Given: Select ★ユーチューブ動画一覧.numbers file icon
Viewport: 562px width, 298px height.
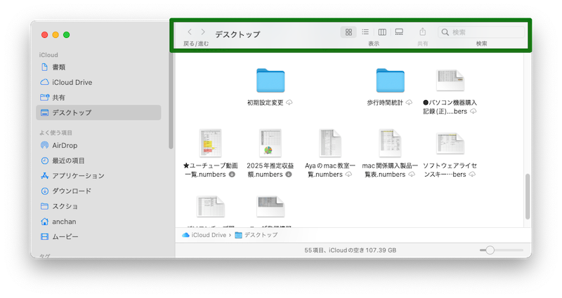Looking at the screenshot, I should (x=210, y=143).
